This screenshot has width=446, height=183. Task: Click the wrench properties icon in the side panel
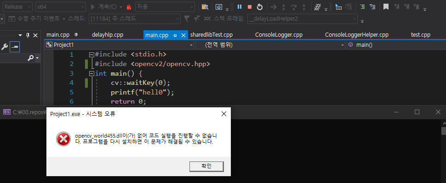(5, 47)
